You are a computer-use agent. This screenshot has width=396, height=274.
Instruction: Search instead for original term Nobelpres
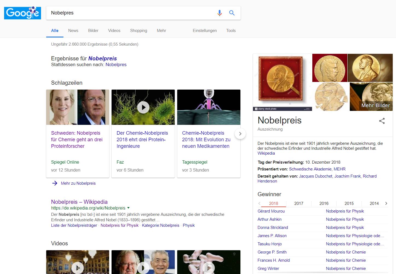tap(116, 65)
